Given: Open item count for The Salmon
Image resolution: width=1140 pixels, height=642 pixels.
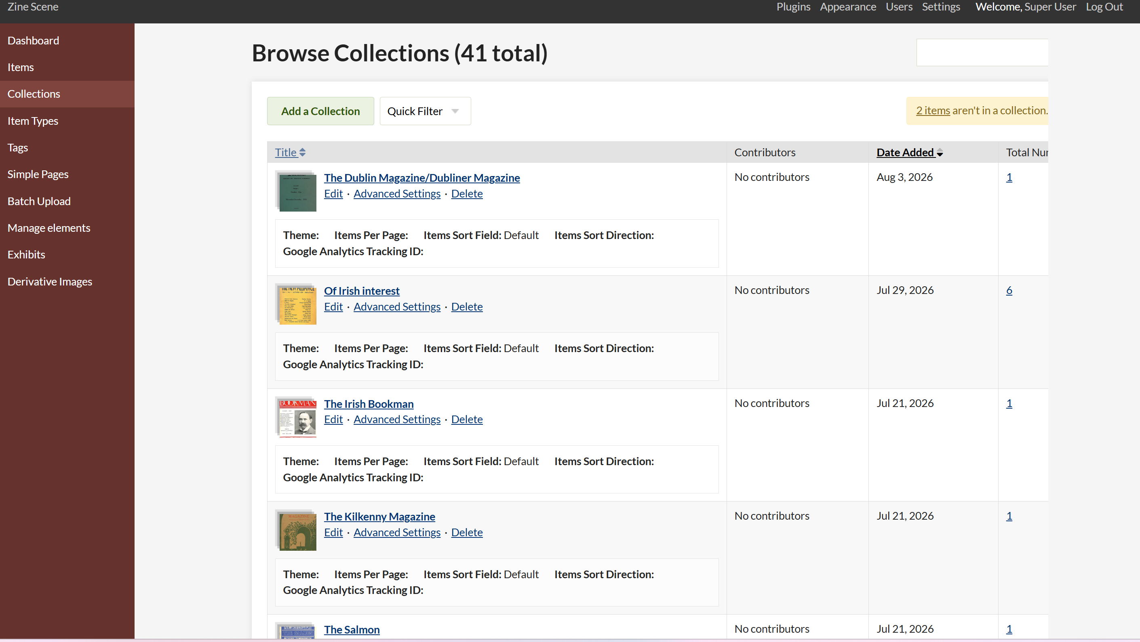Looking at the screenshot, I should pos(1009,629).
